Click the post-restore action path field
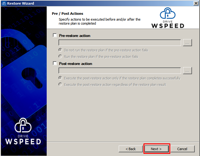This screenshot has height=156, width=200. pyautogui.click(x=120, y=70)
